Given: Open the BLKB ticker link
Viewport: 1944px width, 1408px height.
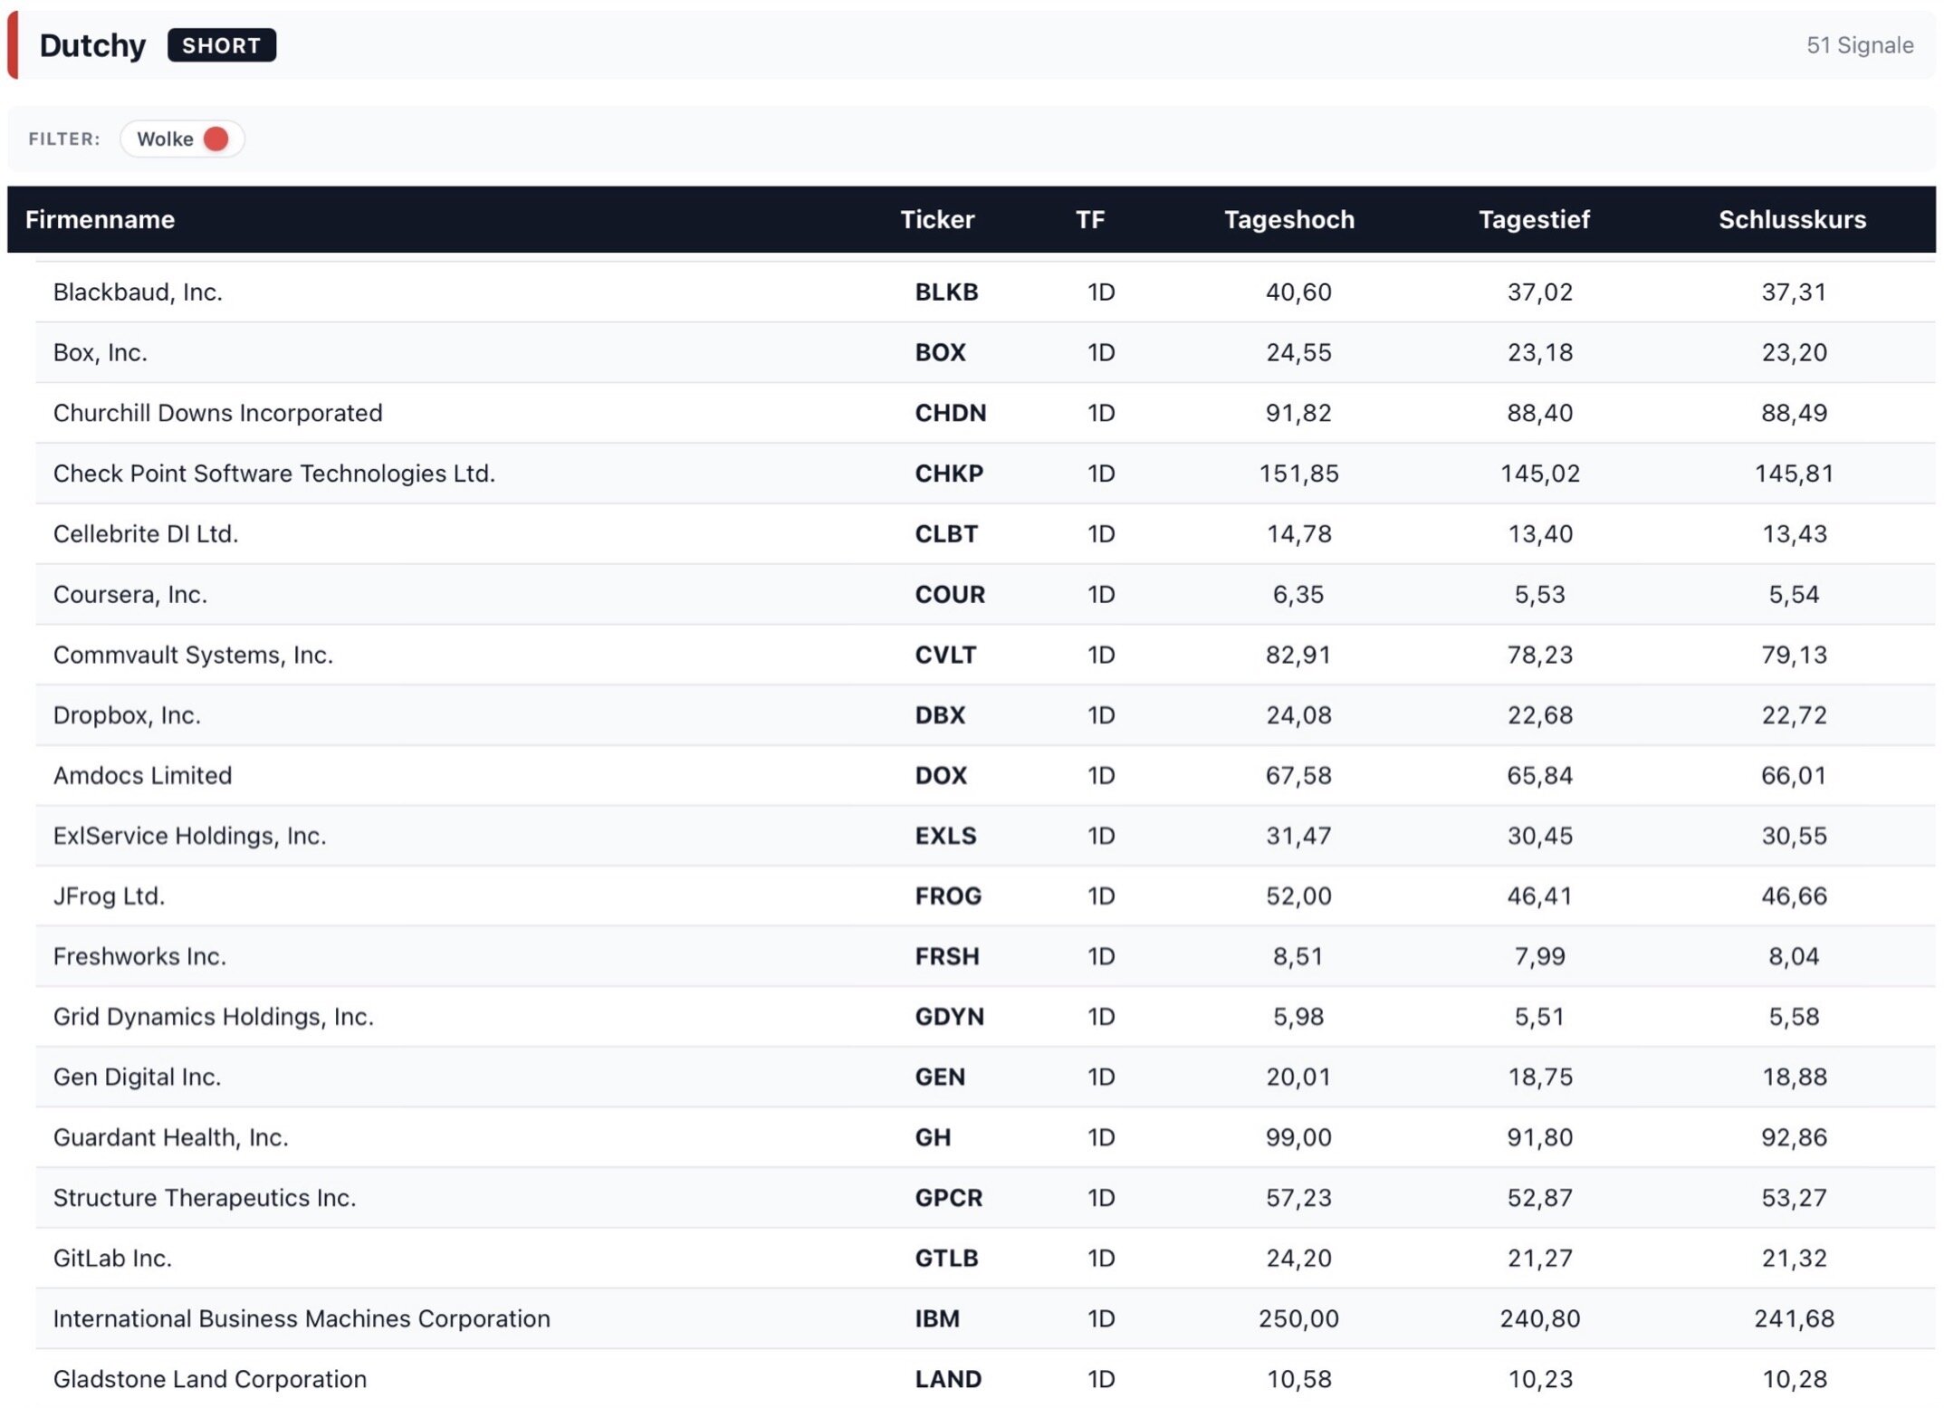Looking at the screenshot, I should tap(946, 292).
